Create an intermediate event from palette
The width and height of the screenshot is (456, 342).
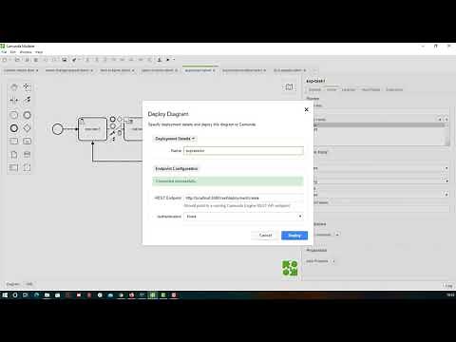pos(27,115)
